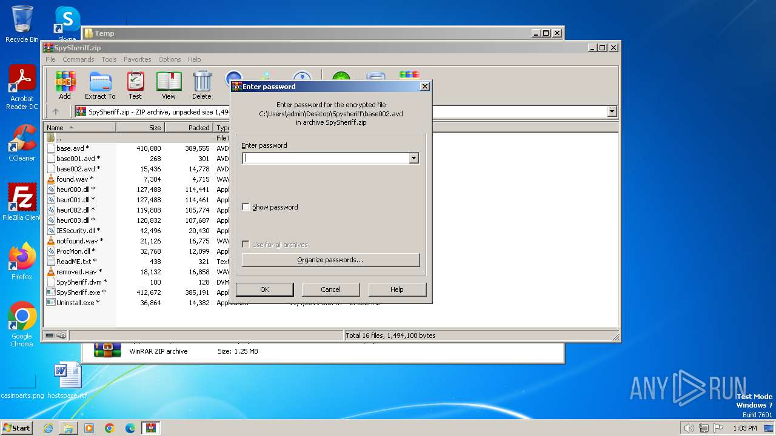Click WinRAR taskbar button
Image resolution: width=776 pixels, height=436 pixels.
coord(151,428)
